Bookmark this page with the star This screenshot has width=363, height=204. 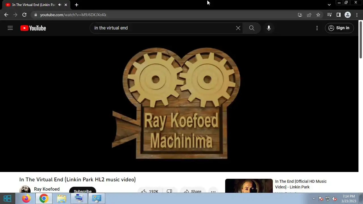(318, 15)
